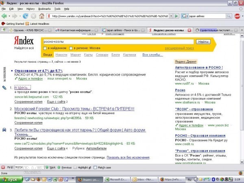Viewport: 244px width, 183px height.
Task: Check the 'в найденном' checkbox
Action: (45, 48)
